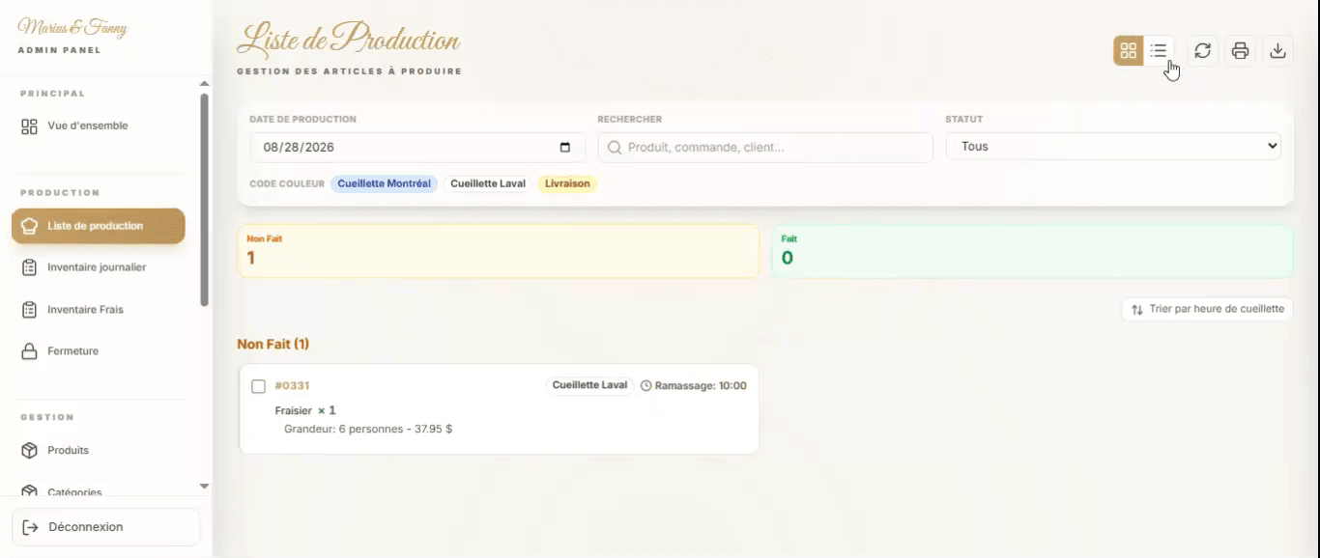1320x558 pixels.
Task: Switch to list view layout
Action: point(1159,50)
